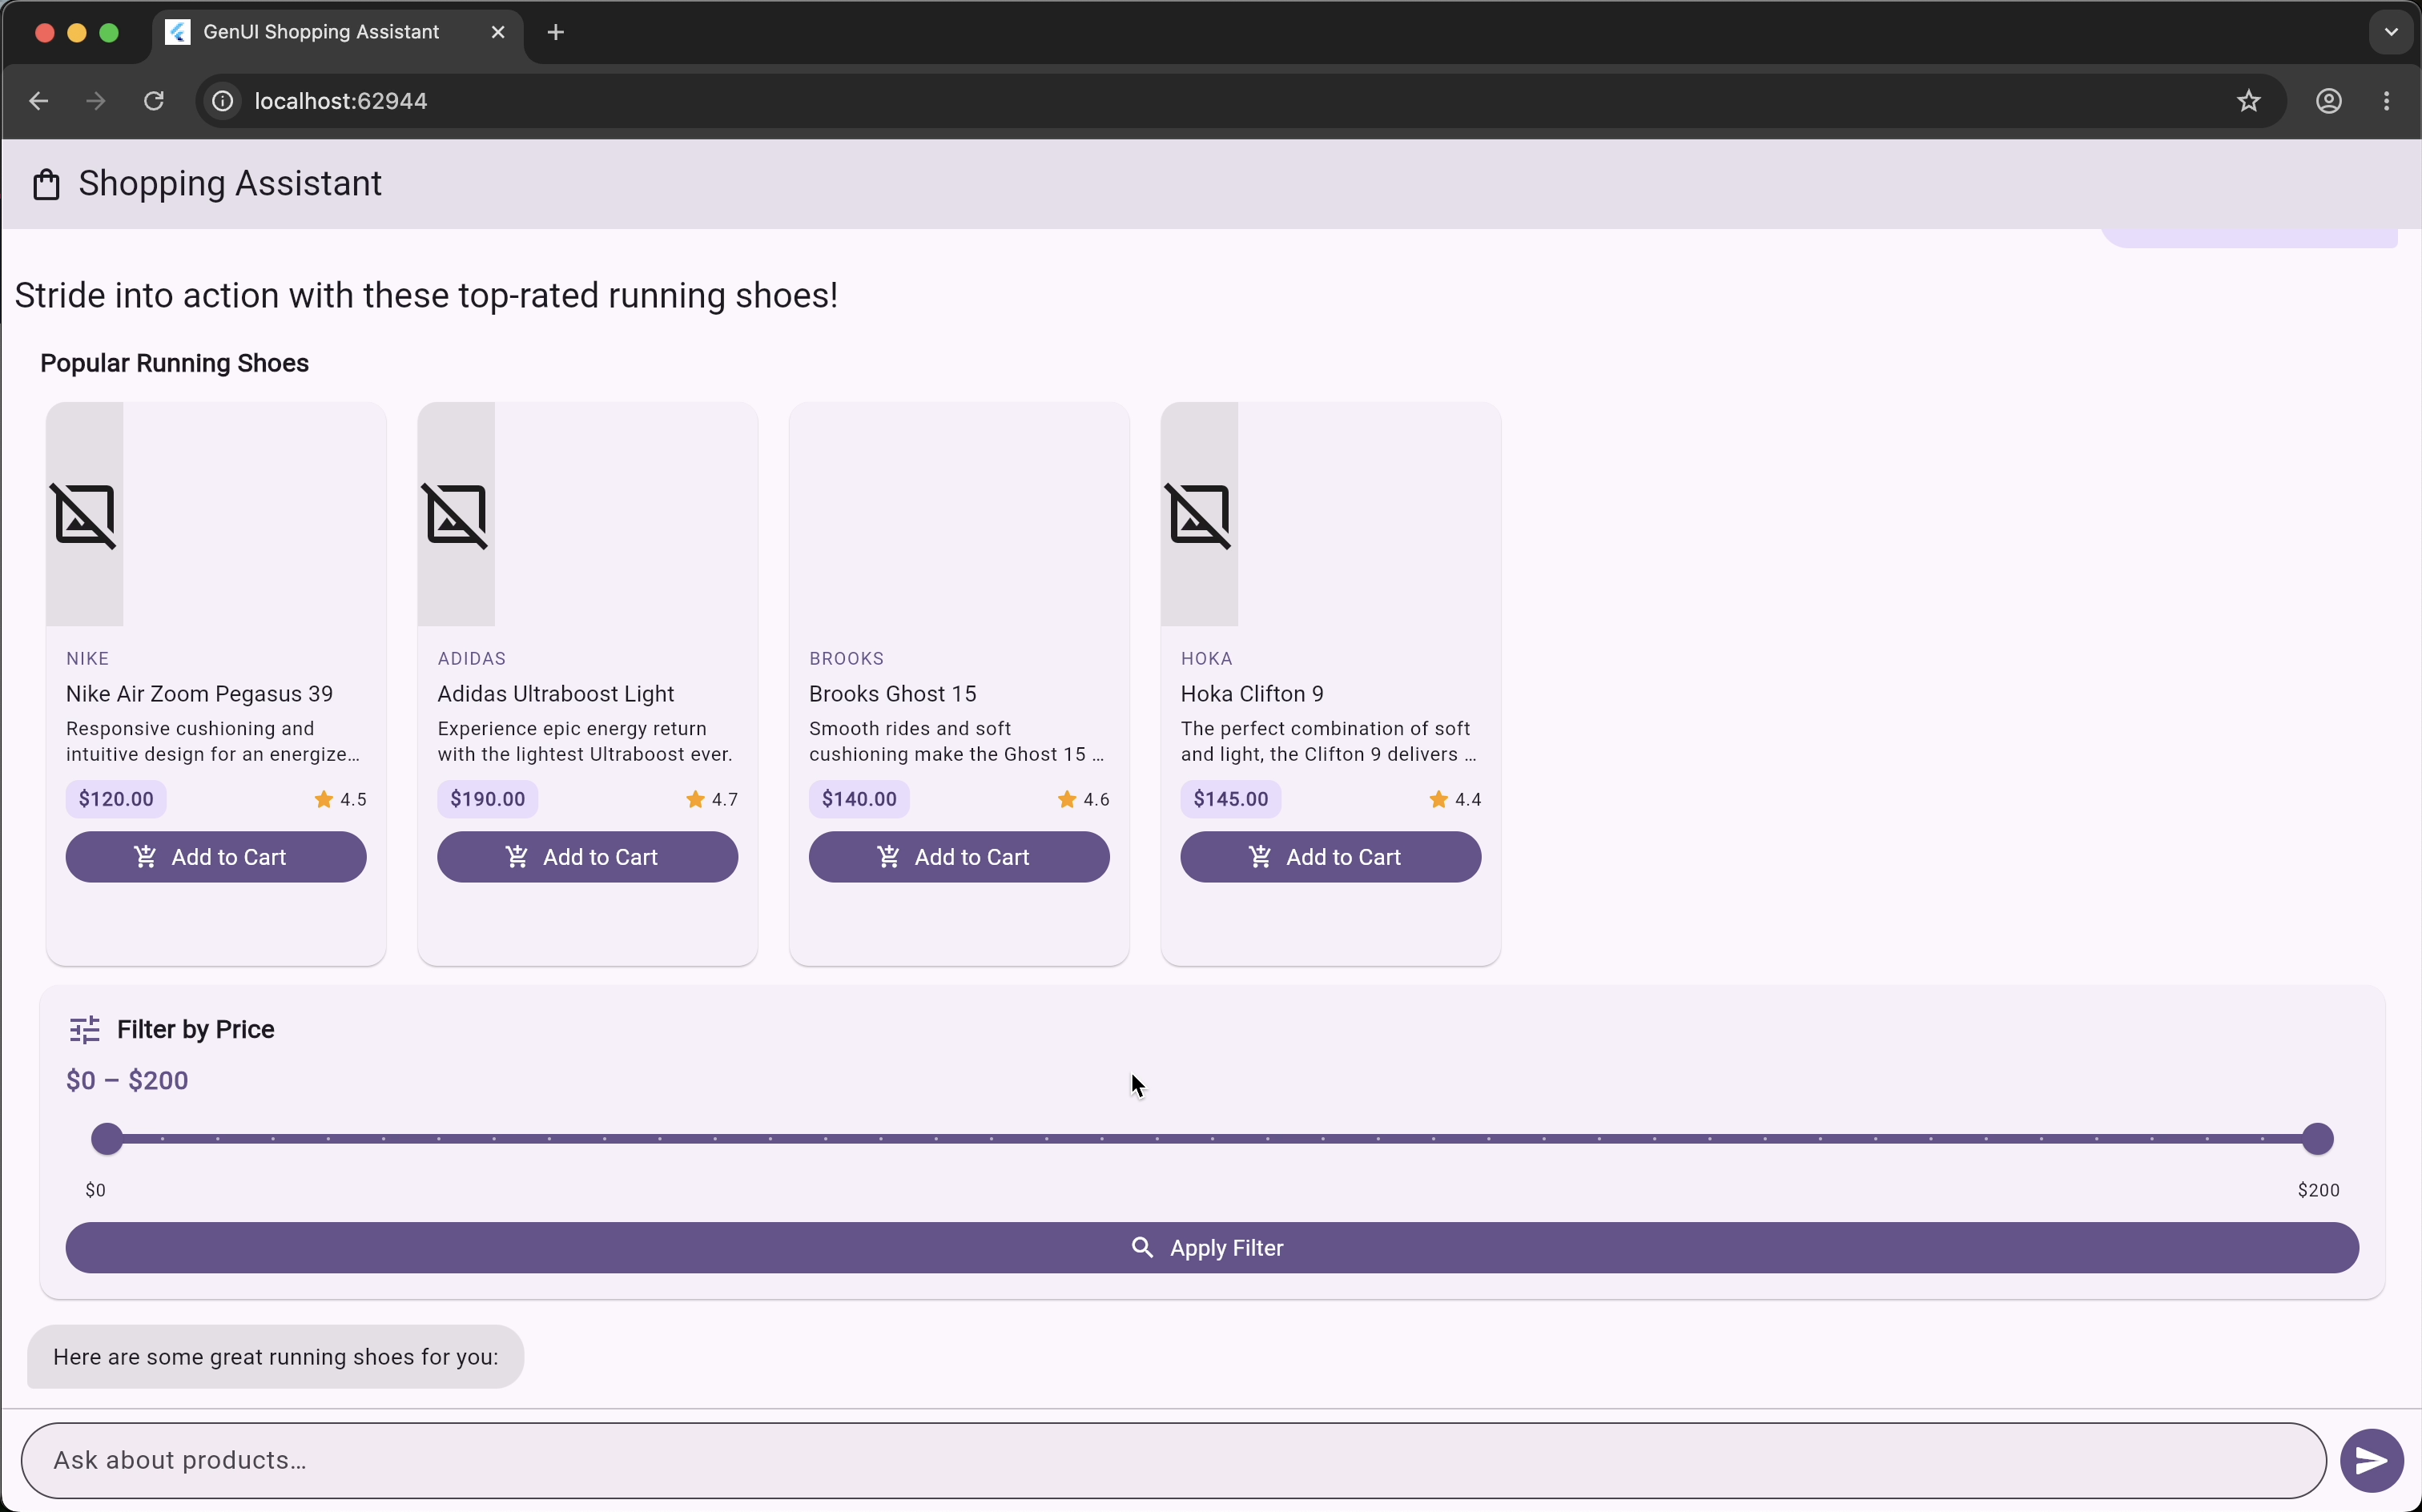Click the Hoka Clifton 9 title

point(1252,694)
